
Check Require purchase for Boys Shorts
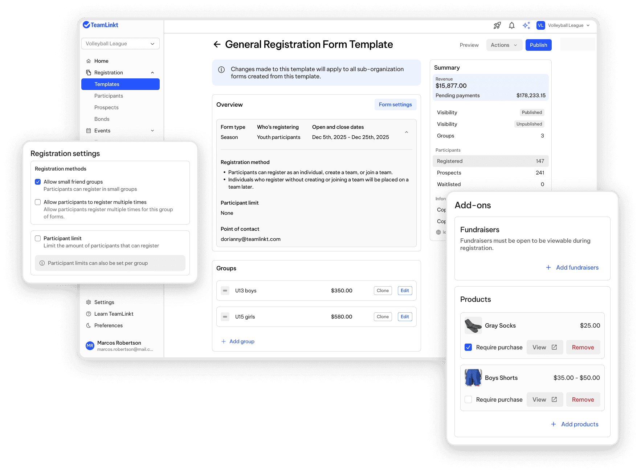click(468, 399)
